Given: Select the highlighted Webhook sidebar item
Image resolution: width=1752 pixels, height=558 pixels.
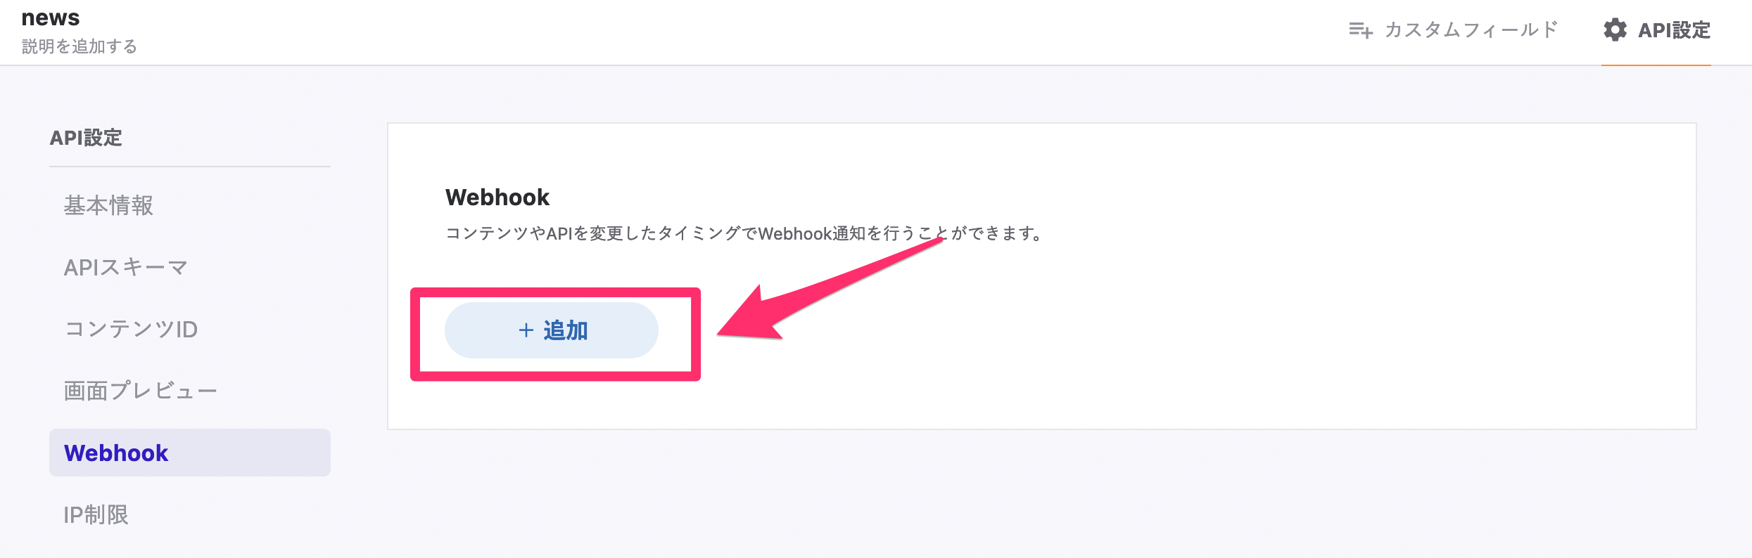Looking at the screenshot, I should [190, 453].
